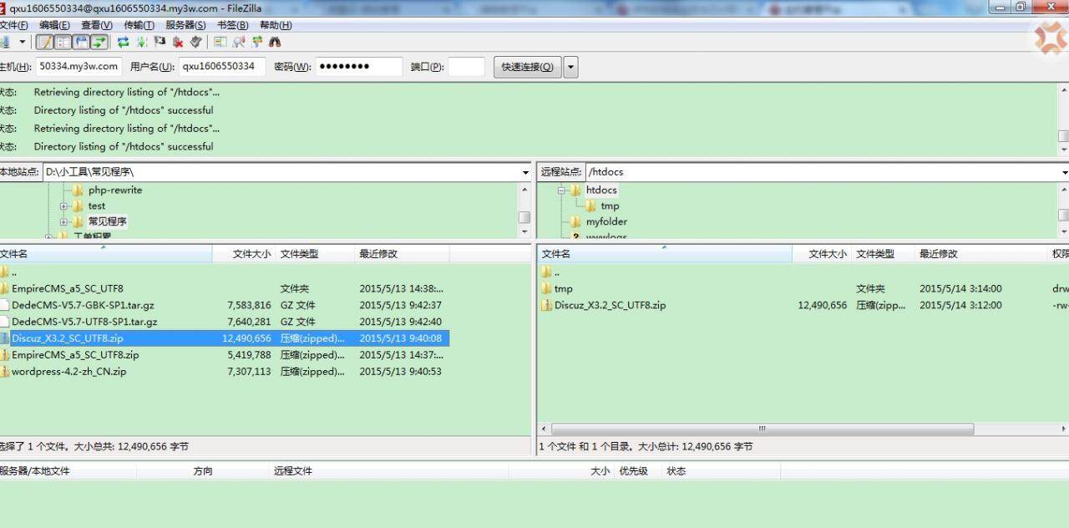Click the php-rewrite folder icon in local tree
1069x528 pixels.
[x=79, y=190]
